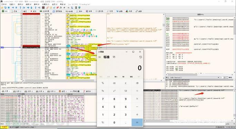Open the Calculator history icon
The width and height of the screenshot is (236, 129).
pos(140,57)
